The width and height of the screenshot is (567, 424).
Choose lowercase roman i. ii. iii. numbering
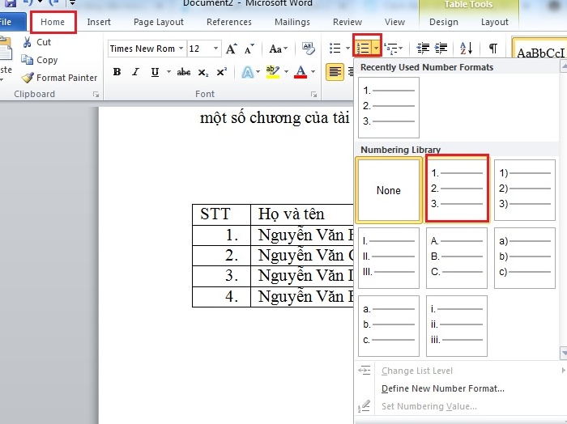click(457, 326)
